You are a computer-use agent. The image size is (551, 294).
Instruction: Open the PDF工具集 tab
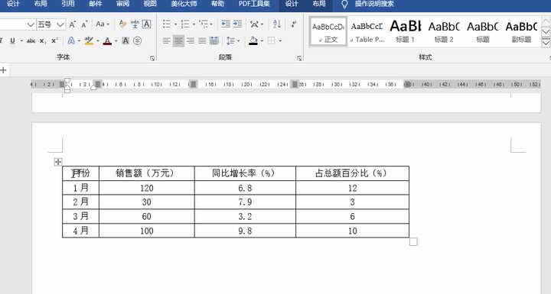tap(254, 4)
